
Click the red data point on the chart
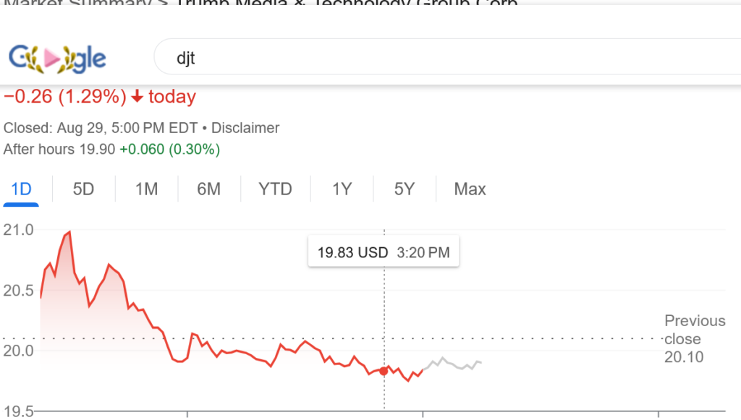pyautogui.click(x=384, y=371)
